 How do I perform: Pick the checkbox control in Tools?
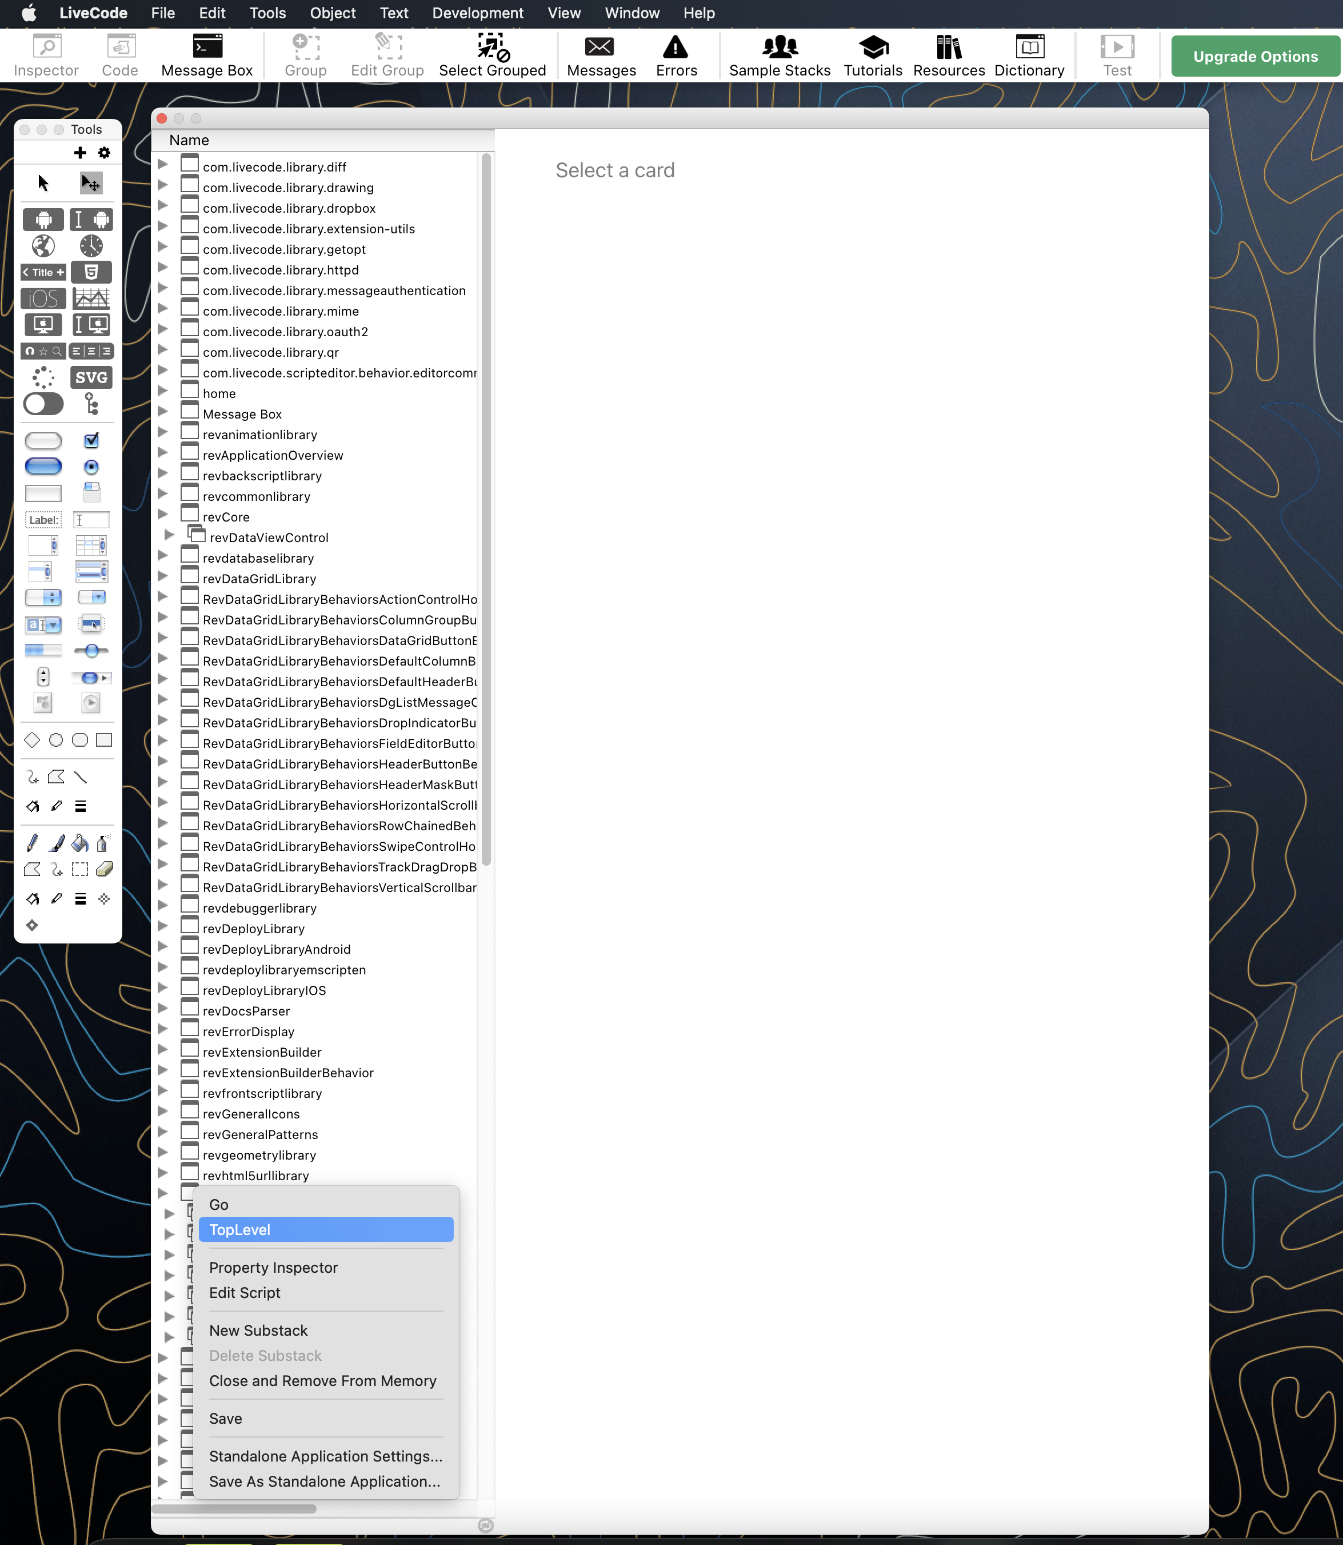pyautogui.click(x=91, y=440)
